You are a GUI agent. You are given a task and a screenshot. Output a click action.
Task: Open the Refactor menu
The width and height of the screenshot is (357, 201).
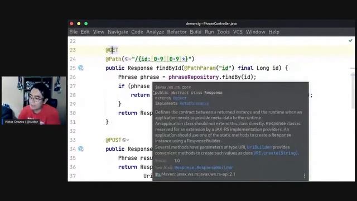[177, 32]
